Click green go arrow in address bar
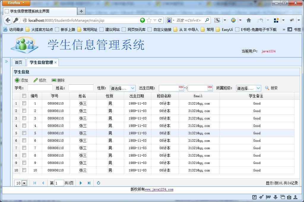Screen dimensions: 304x202 pos(142,20)
